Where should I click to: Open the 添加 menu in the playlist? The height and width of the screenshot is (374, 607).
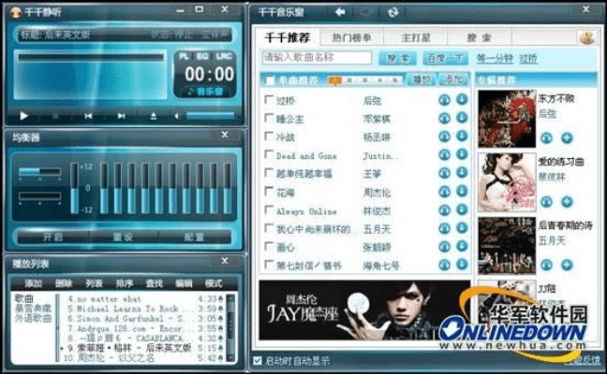point(34,283)
